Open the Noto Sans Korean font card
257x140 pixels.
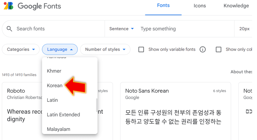click(x=176, y=111)
